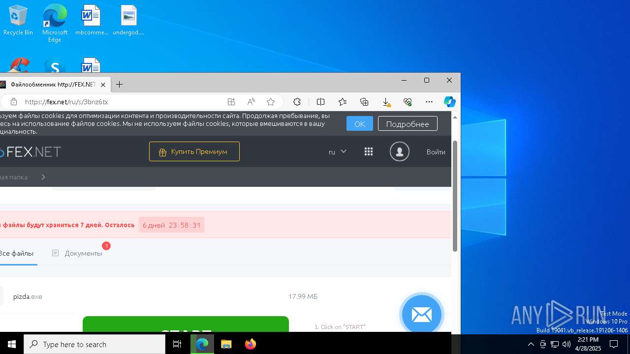This screenshot has height=354, width=630.
Task: Open the clock showing 2:21 PM
Action: click(x=588, y=344)
